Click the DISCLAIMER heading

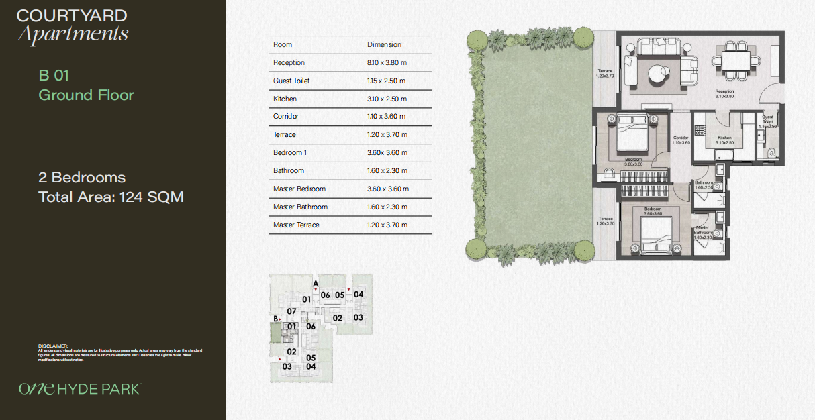coord(53,346)
